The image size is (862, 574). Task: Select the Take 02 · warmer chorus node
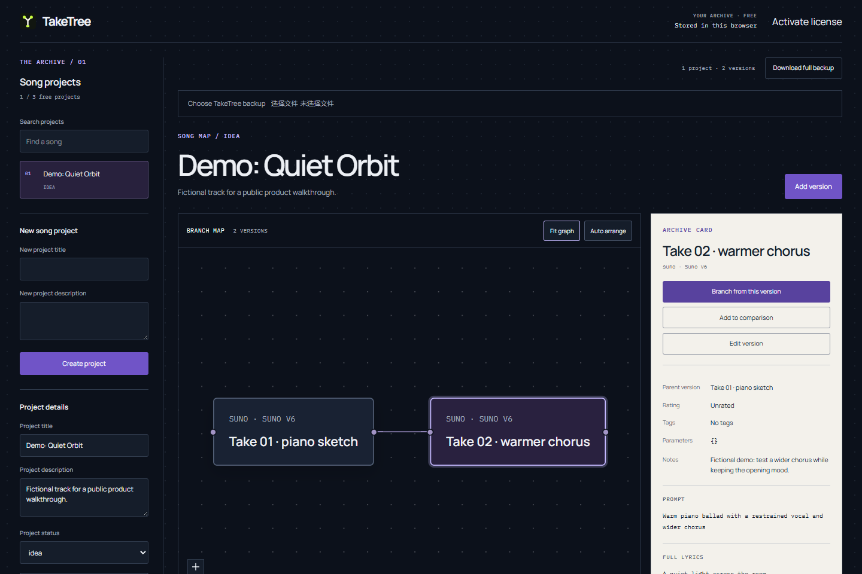click(x=518, y=432)
